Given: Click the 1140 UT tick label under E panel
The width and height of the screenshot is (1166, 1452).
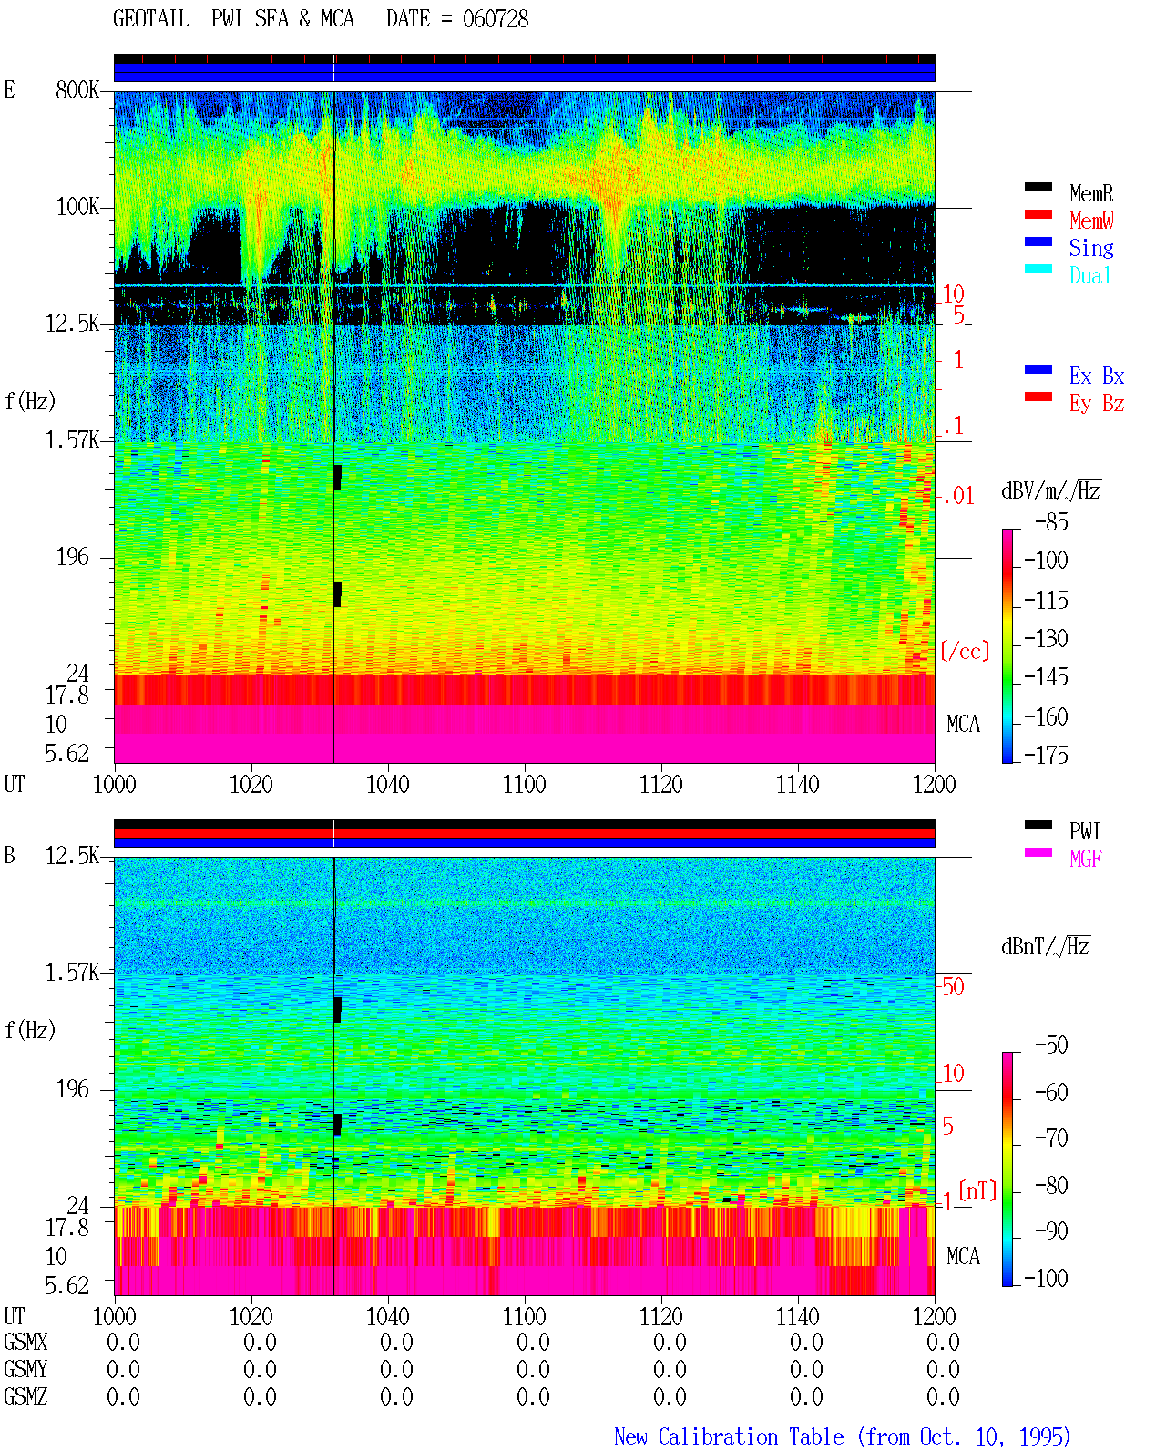Looking at the screenshot, I should [x=797, y=785].
